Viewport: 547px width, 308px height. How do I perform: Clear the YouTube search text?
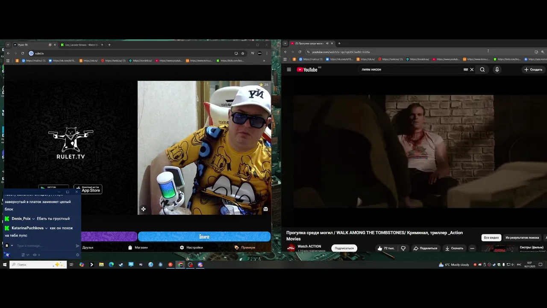click(x=472, y=69)
